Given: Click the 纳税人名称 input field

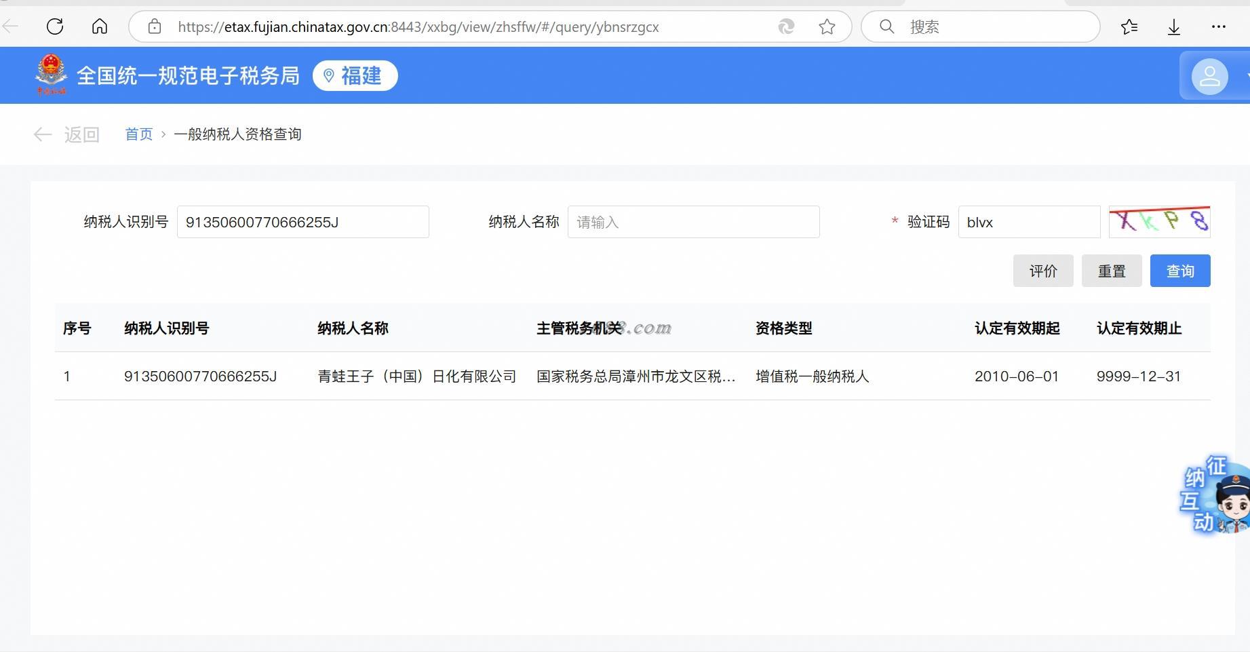Looking at the screenshot, I should tap(693, 222).
